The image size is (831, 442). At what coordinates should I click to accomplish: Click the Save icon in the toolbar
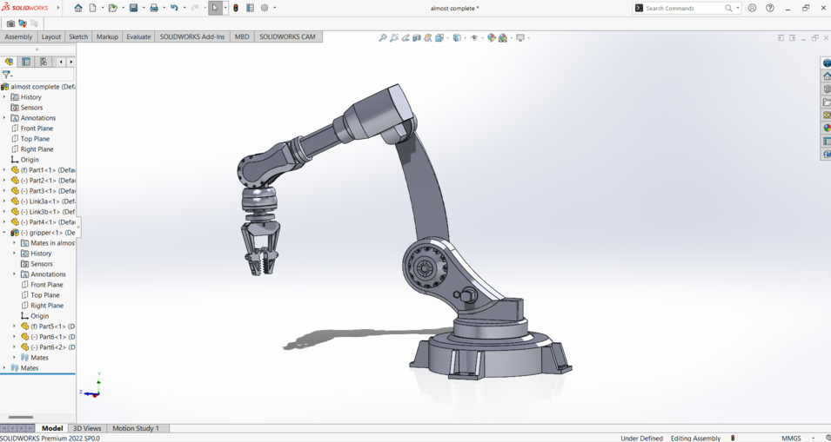point(133,8)
